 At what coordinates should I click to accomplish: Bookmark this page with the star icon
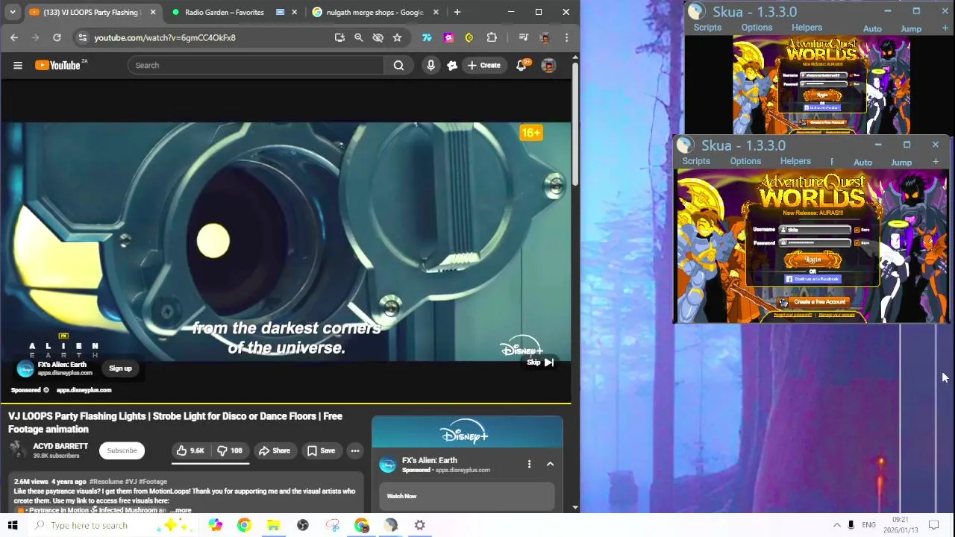coord(397,37)
